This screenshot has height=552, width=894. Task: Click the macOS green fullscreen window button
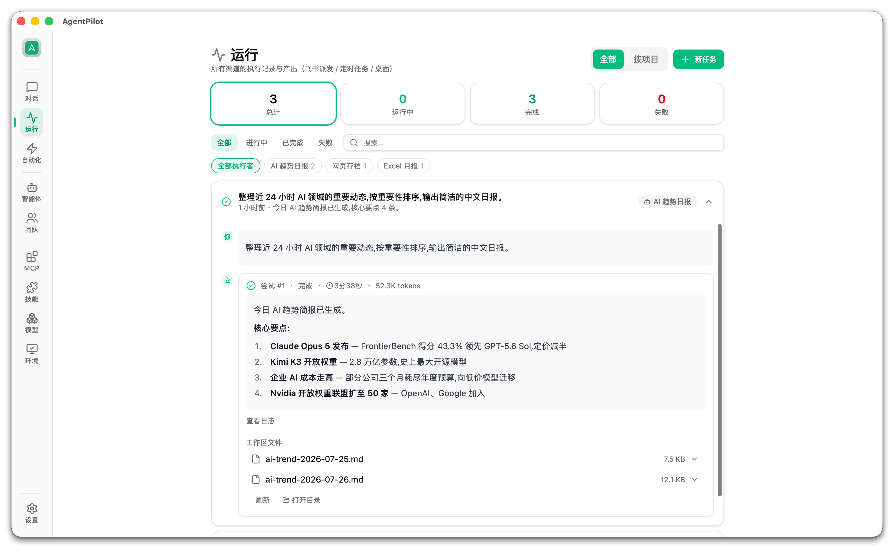(x=49, y=21)
